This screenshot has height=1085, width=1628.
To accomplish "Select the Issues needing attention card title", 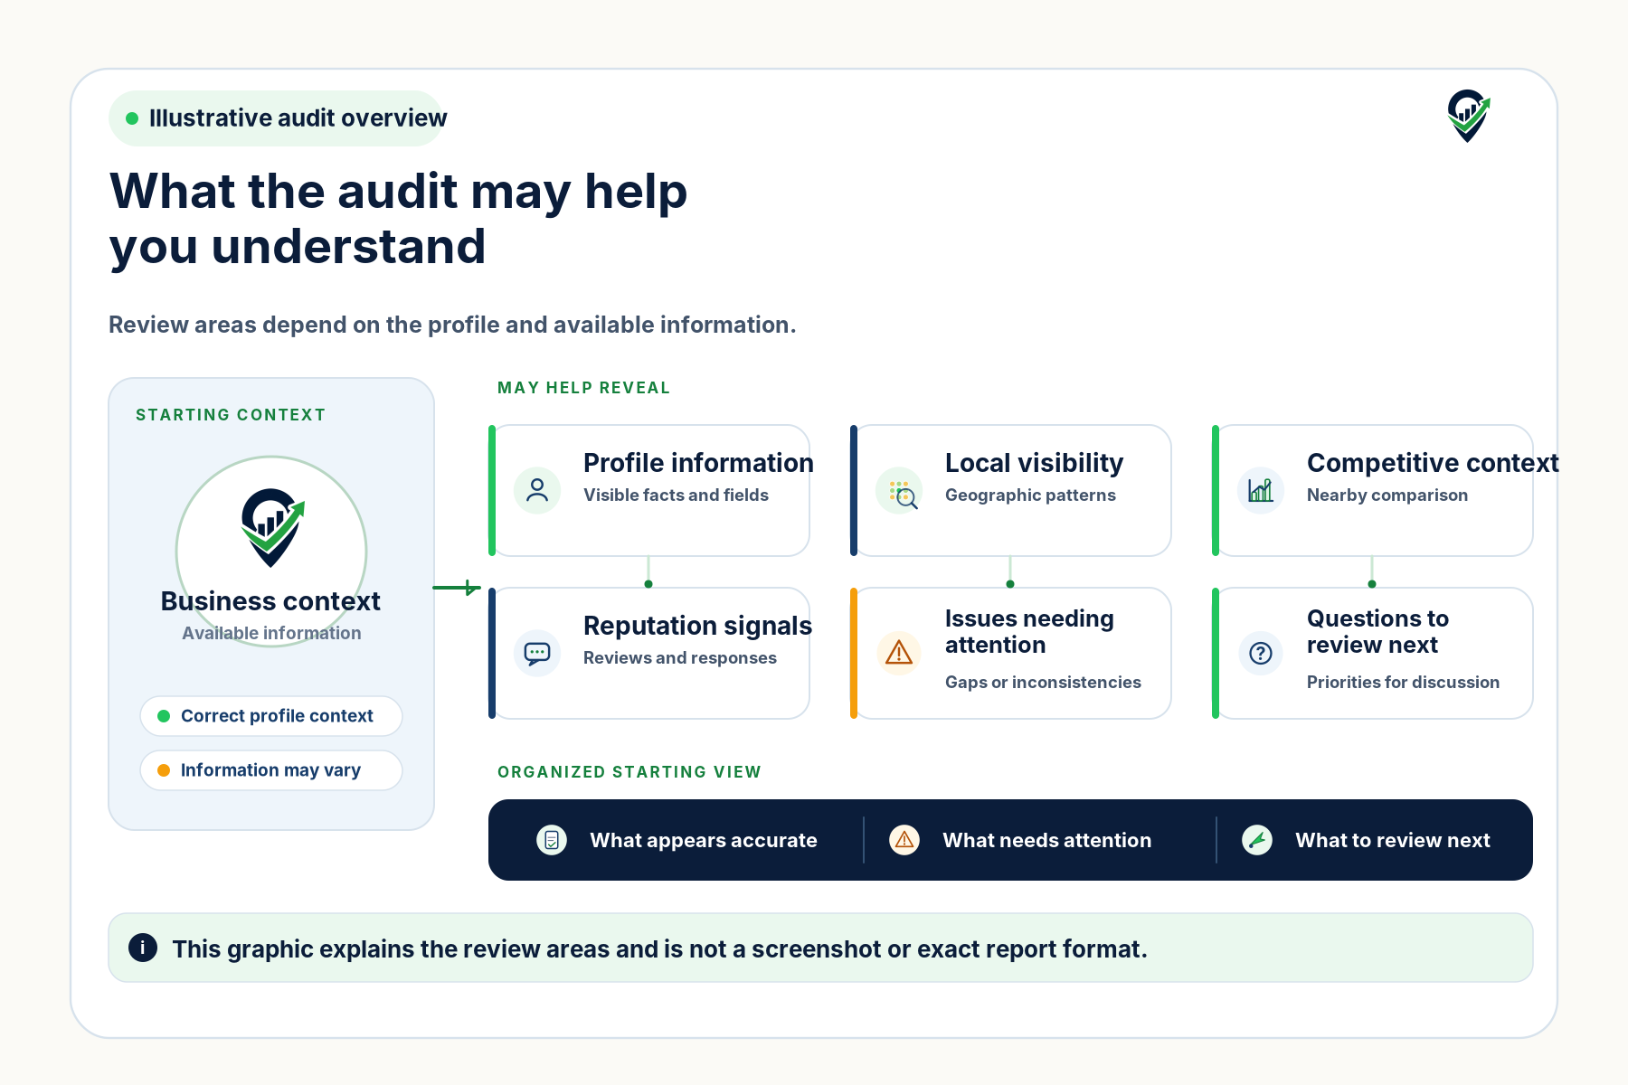I will (1029, 631).
